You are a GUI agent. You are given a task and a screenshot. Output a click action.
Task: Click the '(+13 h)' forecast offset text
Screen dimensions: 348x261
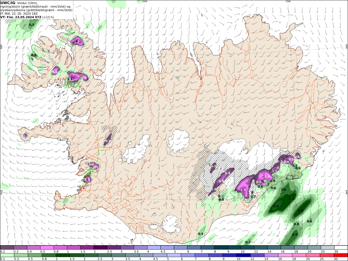[x=48, y=17]
